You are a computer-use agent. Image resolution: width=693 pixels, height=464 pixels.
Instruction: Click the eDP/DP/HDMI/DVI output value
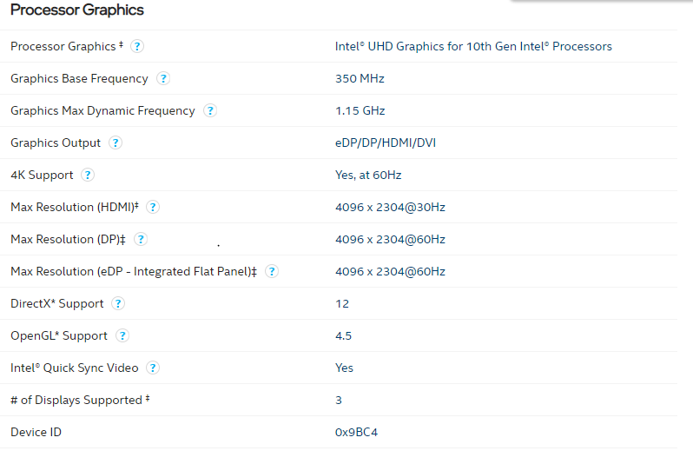point(386,143)
